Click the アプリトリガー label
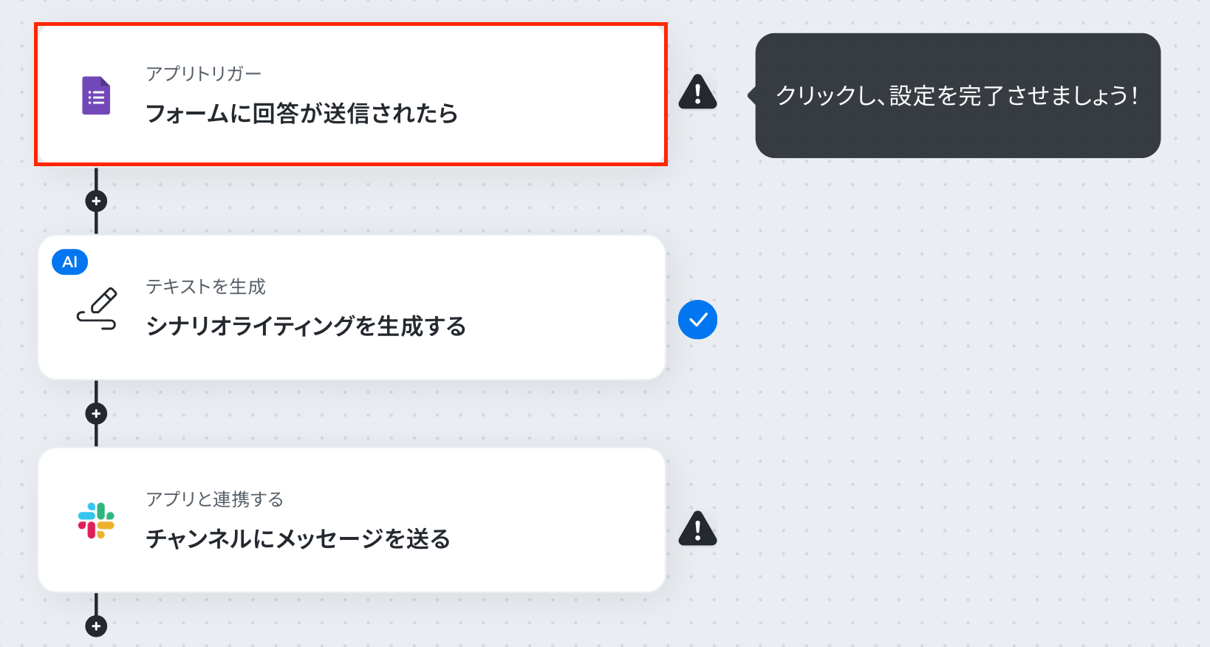The image size is (1210, 647). click(204, 74)
